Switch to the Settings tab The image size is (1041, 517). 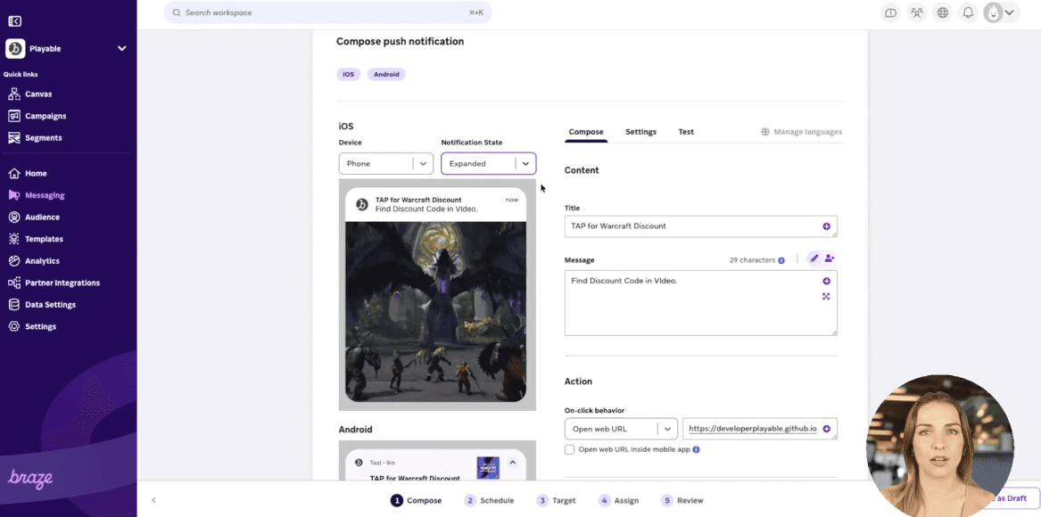pyautogui.click(x=640, y=132)
